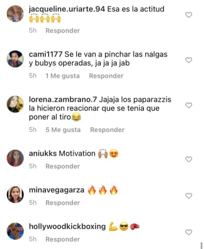View lorena.zambrano.7's profile photo
Image resolution: width=204 pixels, height=249 pixels.
[x=15, y=104]
